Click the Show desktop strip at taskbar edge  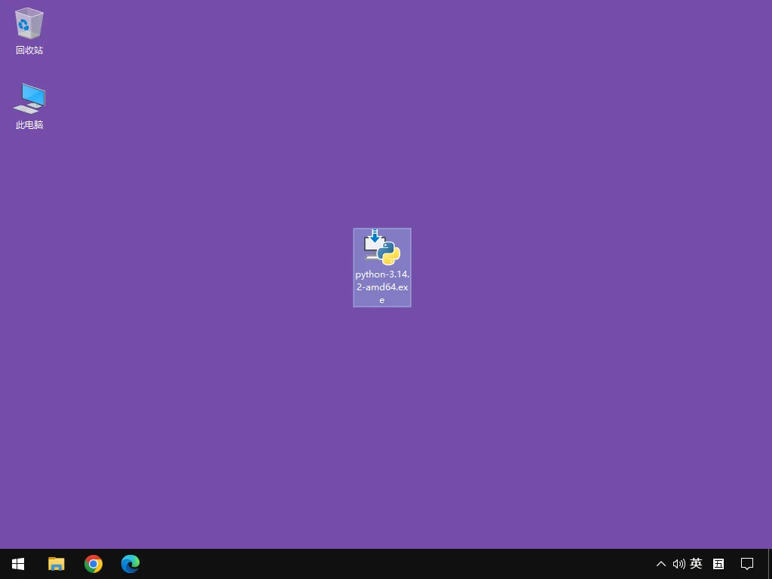point(770,564)
